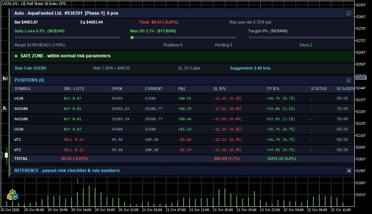The width and height of the screenshot is (372, 214).
Task: Click the Daily Loss progress bar
Action: coord(68,38)
